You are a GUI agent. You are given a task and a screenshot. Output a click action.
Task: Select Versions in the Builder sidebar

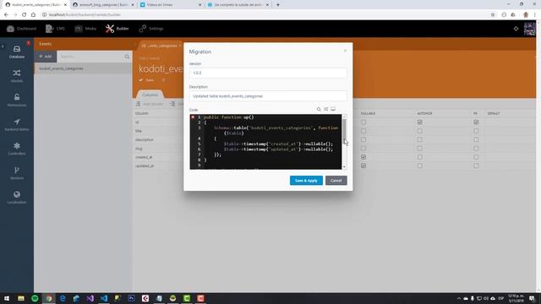(x=17, y=173)
